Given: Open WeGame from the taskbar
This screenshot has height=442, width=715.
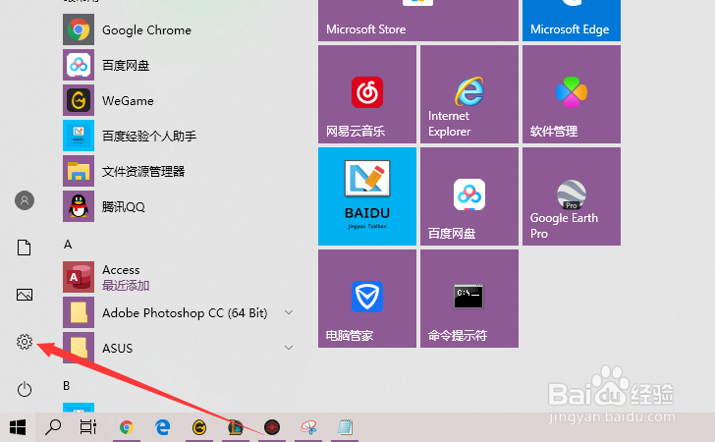Looking at the screenshot, I should [x=199, y=427].
